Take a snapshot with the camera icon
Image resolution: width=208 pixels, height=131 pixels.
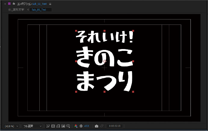pos(96,126)
